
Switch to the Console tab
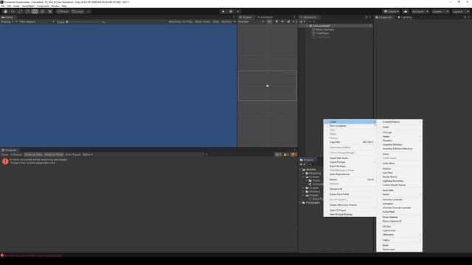(x=9, y=150)
